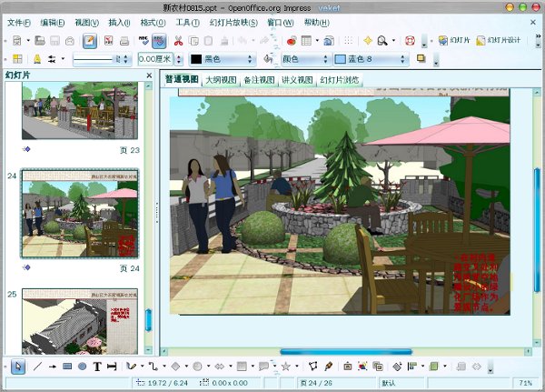Click the Export as PDF icon
545x392 pixels.
pos(108,41)
